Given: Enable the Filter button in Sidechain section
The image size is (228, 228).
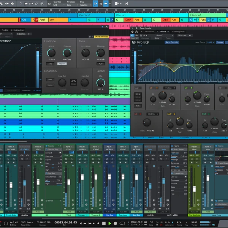Looking at the screenshot, I should (50, 79).
